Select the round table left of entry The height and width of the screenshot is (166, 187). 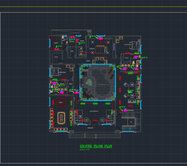pyautogui.click(x=86, y=120)
